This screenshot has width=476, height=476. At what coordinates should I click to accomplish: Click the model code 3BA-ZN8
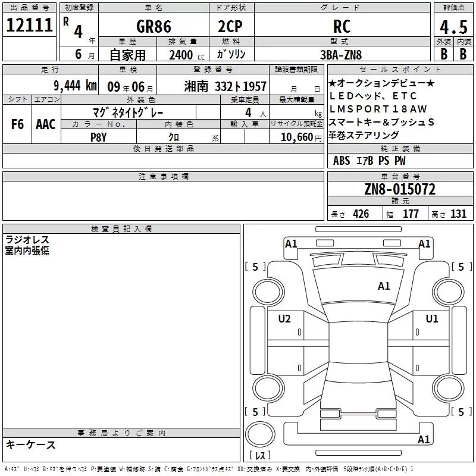click(341, 55)
